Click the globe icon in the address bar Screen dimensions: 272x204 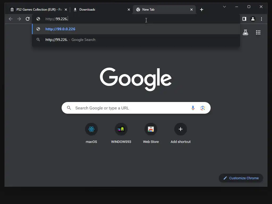[38, 19]
